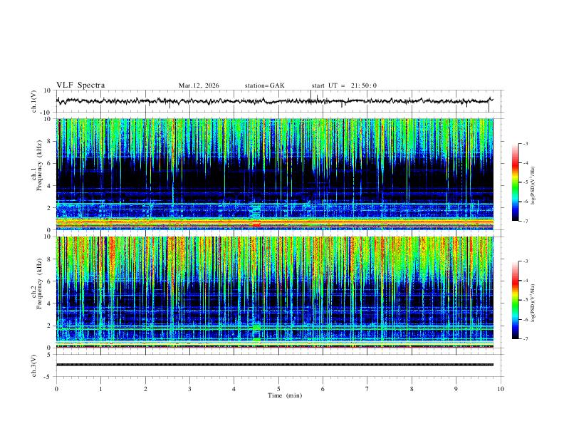This screenshot has height=436, width=564.
Task: Select the date text "Mar.12, 2026"
Action: pyautogui.click(x=199, y=85)
